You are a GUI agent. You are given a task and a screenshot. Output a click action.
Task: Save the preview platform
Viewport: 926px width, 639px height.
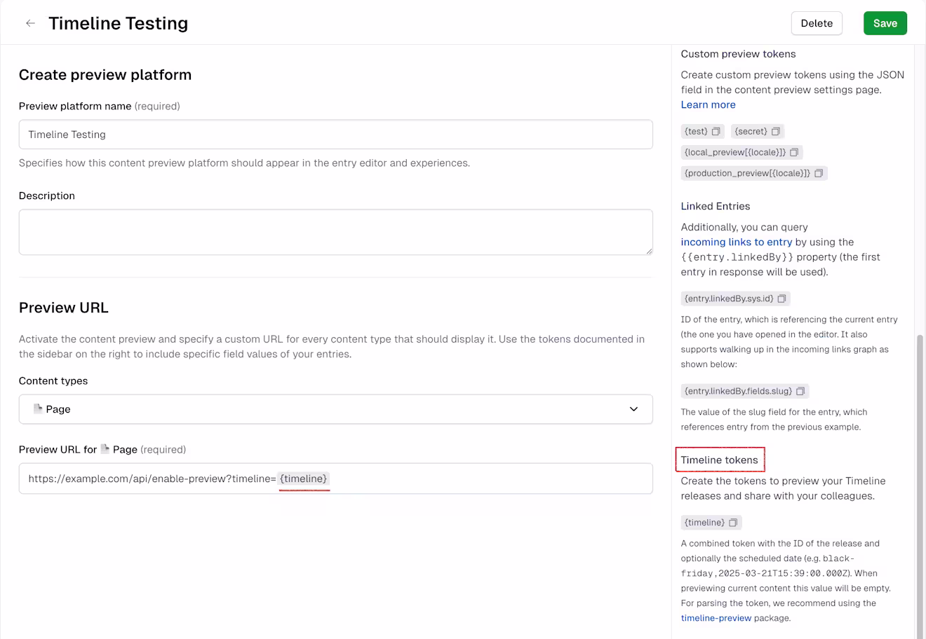tap(885, 23)
